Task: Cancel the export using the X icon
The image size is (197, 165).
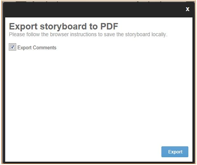Action: tap(187, 9)
